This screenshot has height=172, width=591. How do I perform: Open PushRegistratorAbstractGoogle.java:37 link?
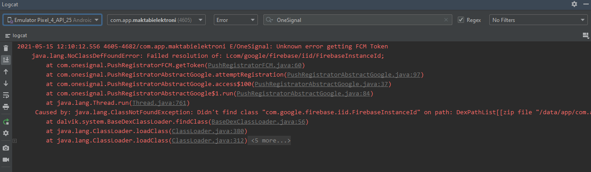(321, 84)
